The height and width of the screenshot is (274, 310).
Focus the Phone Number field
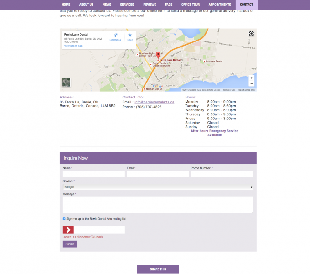(222, 174)
